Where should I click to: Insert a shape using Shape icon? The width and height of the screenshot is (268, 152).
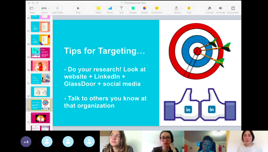pos(133,8)
